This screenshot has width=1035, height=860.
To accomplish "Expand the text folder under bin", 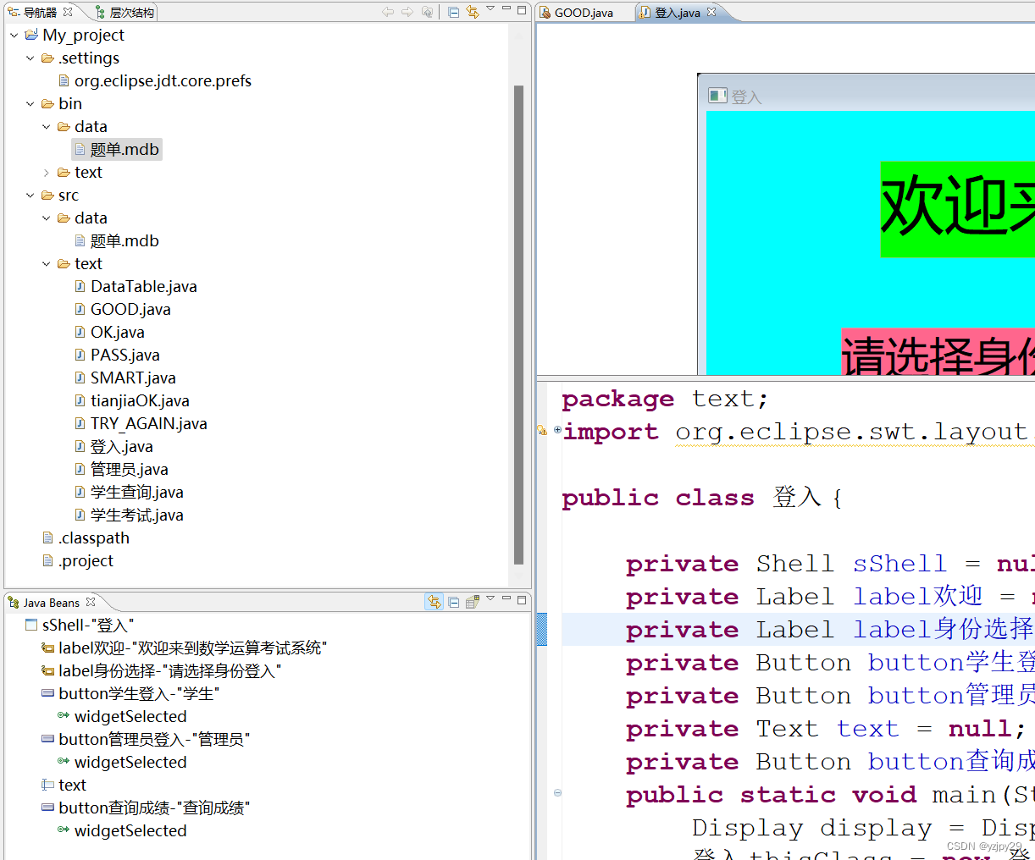I will [x=47, y=172].
